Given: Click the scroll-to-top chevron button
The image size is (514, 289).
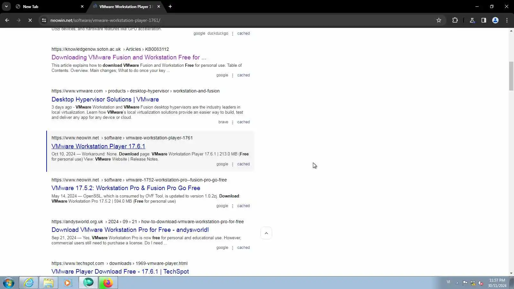Looking at the screenshot, I should coord(266,233).
